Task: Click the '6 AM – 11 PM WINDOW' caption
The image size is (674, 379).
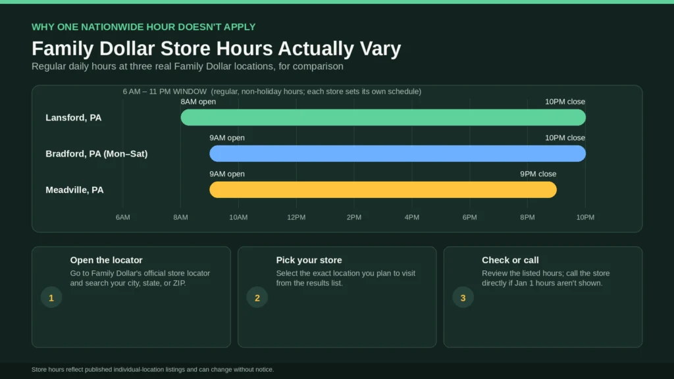Action: tap(165, 91)
